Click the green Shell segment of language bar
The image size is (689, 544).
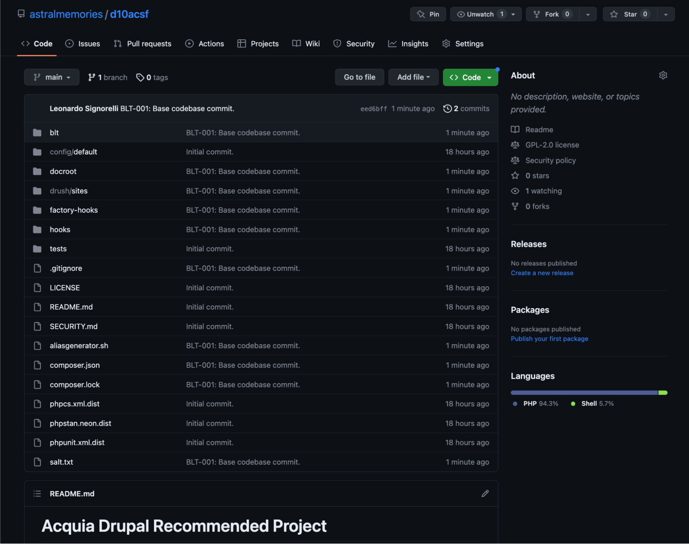coord(663,393)
